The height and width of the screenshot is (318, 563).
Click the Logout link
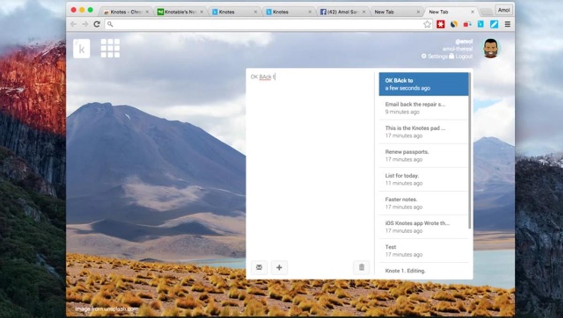click(461, 56)
